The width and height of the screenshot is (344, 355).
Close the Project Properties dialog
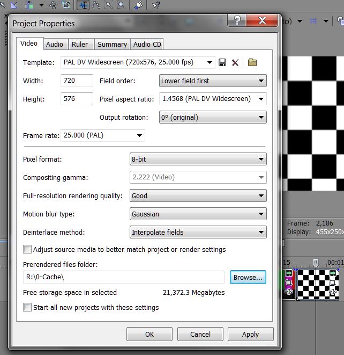262,20
